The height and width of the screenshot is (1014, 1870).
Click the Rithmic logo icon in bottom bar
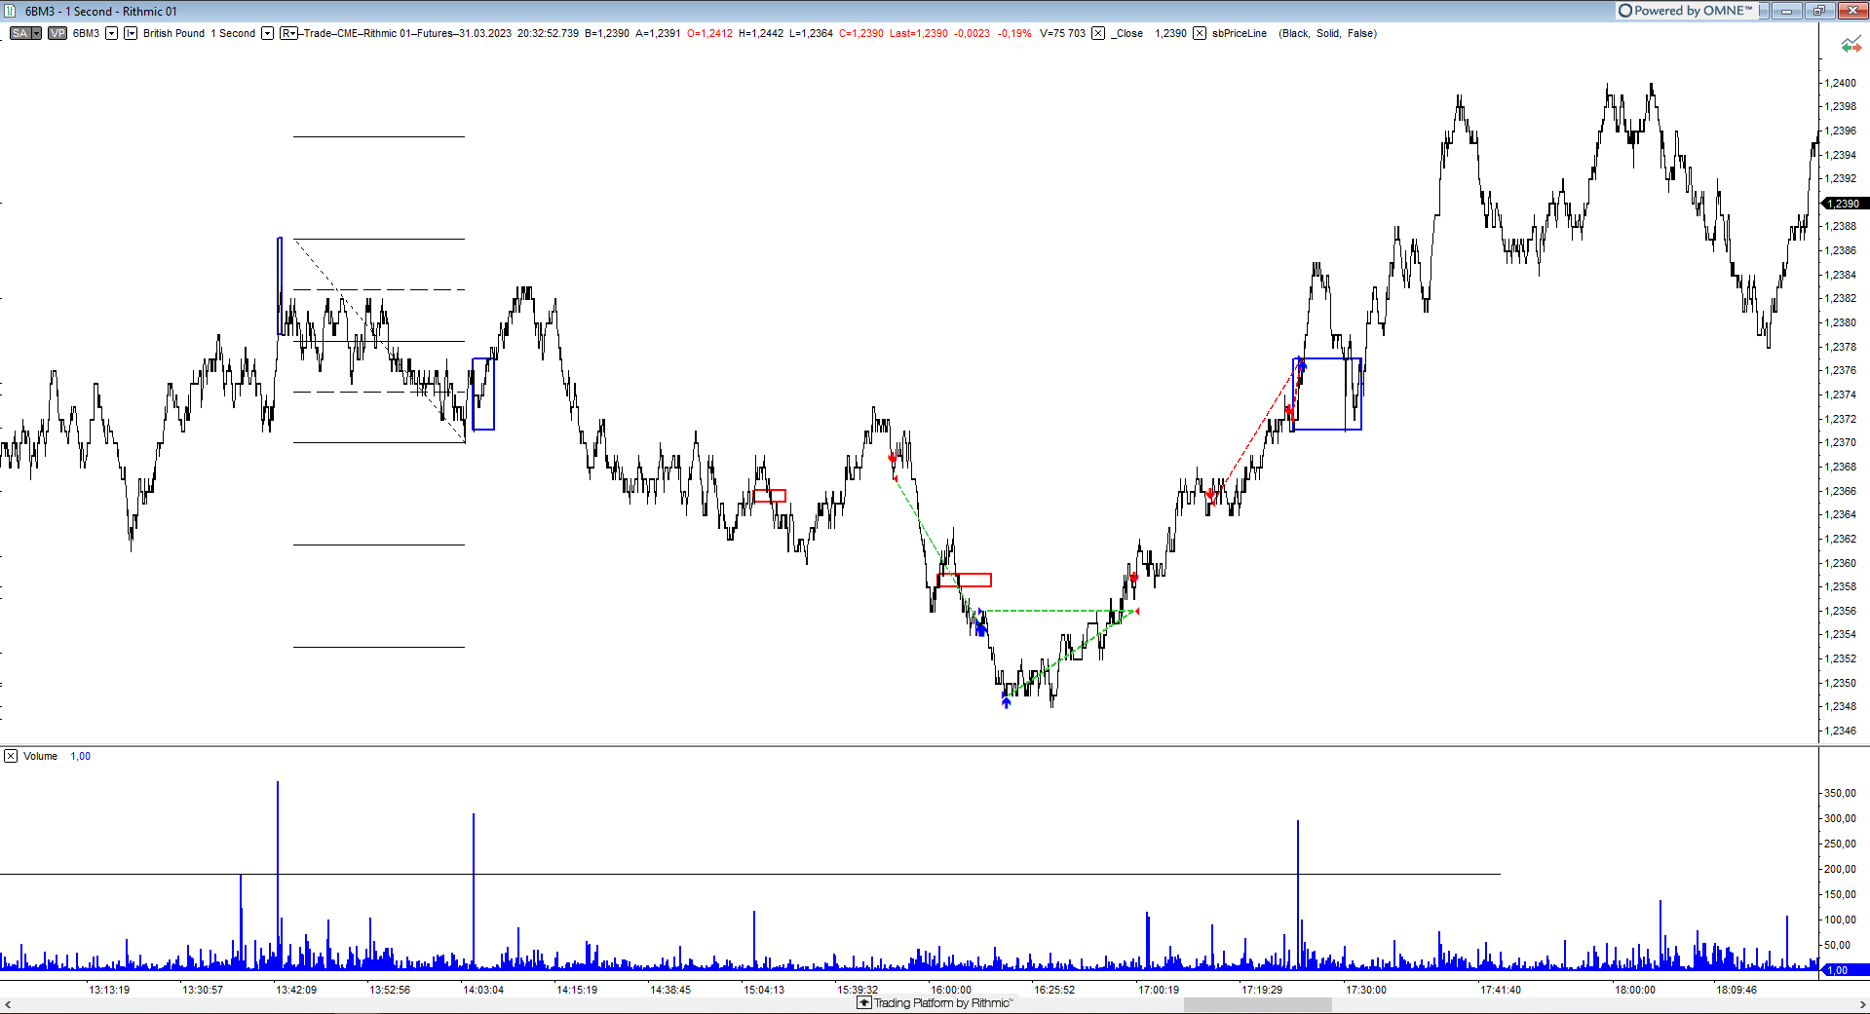click(863, 1003)
